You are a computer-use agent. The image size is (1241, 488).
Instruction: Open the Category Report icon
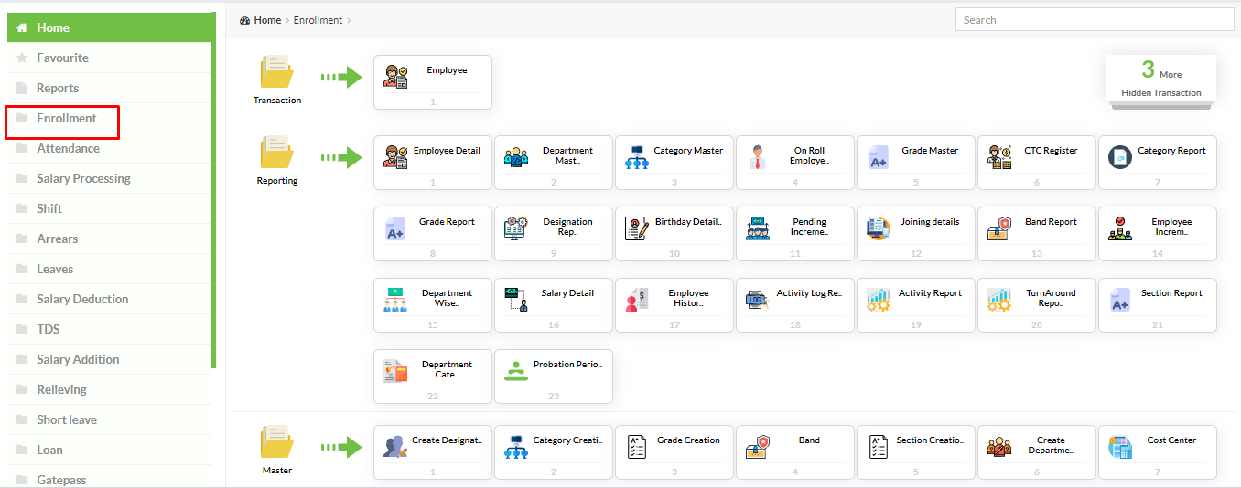1120,157
